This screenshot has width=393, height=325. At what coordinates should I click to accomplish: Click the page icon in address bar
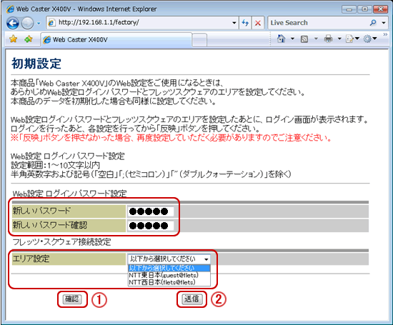(51, 23)
